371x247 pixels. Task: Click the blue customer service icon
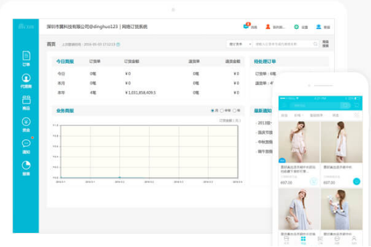coord(319,27)
